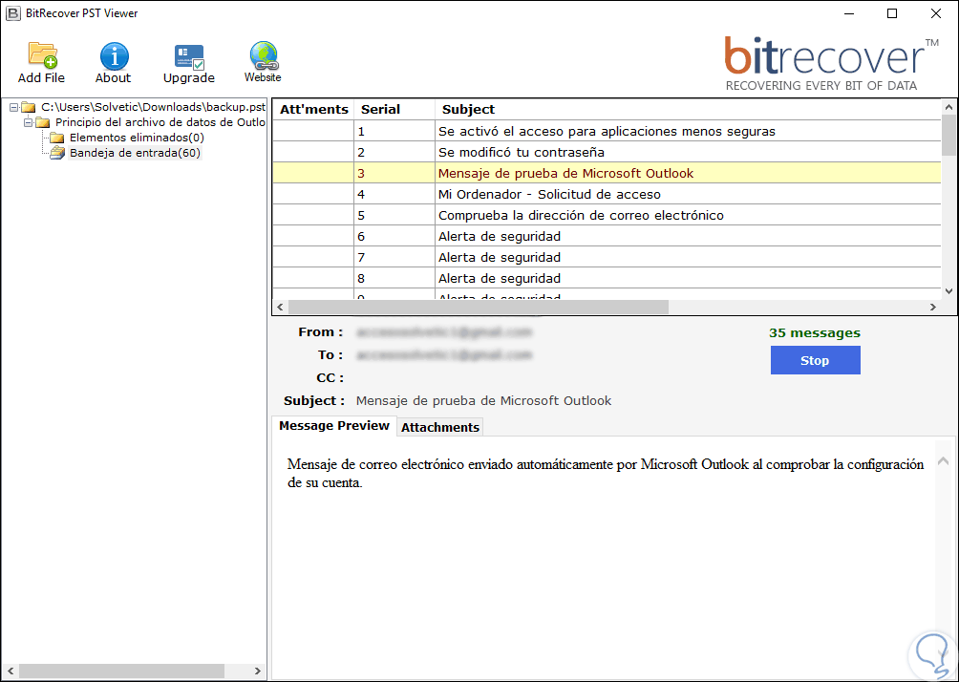Select 'Alerta de seguridad' email with serial 6
The width and height of the screenshot is (959, 682).
(x=607, y=236)
